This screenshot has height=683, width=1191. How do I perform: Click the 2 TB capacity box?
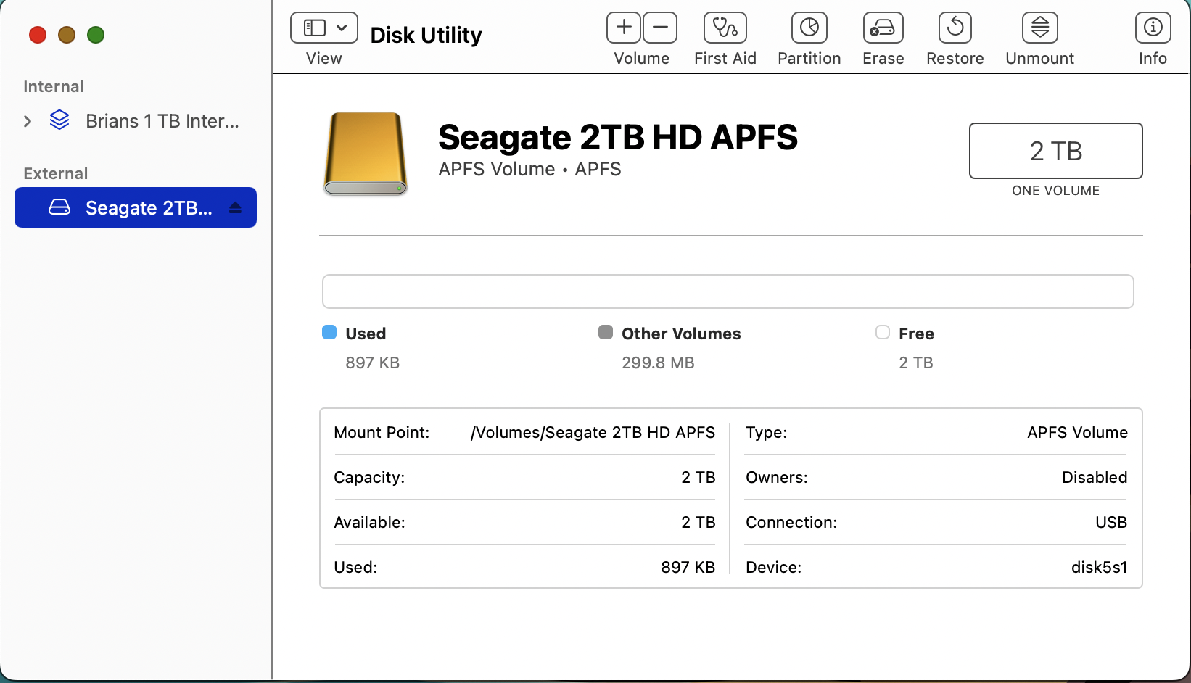(1055, 151)
